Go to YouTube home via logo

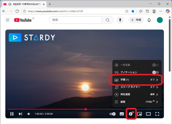(x=23, y=20)
